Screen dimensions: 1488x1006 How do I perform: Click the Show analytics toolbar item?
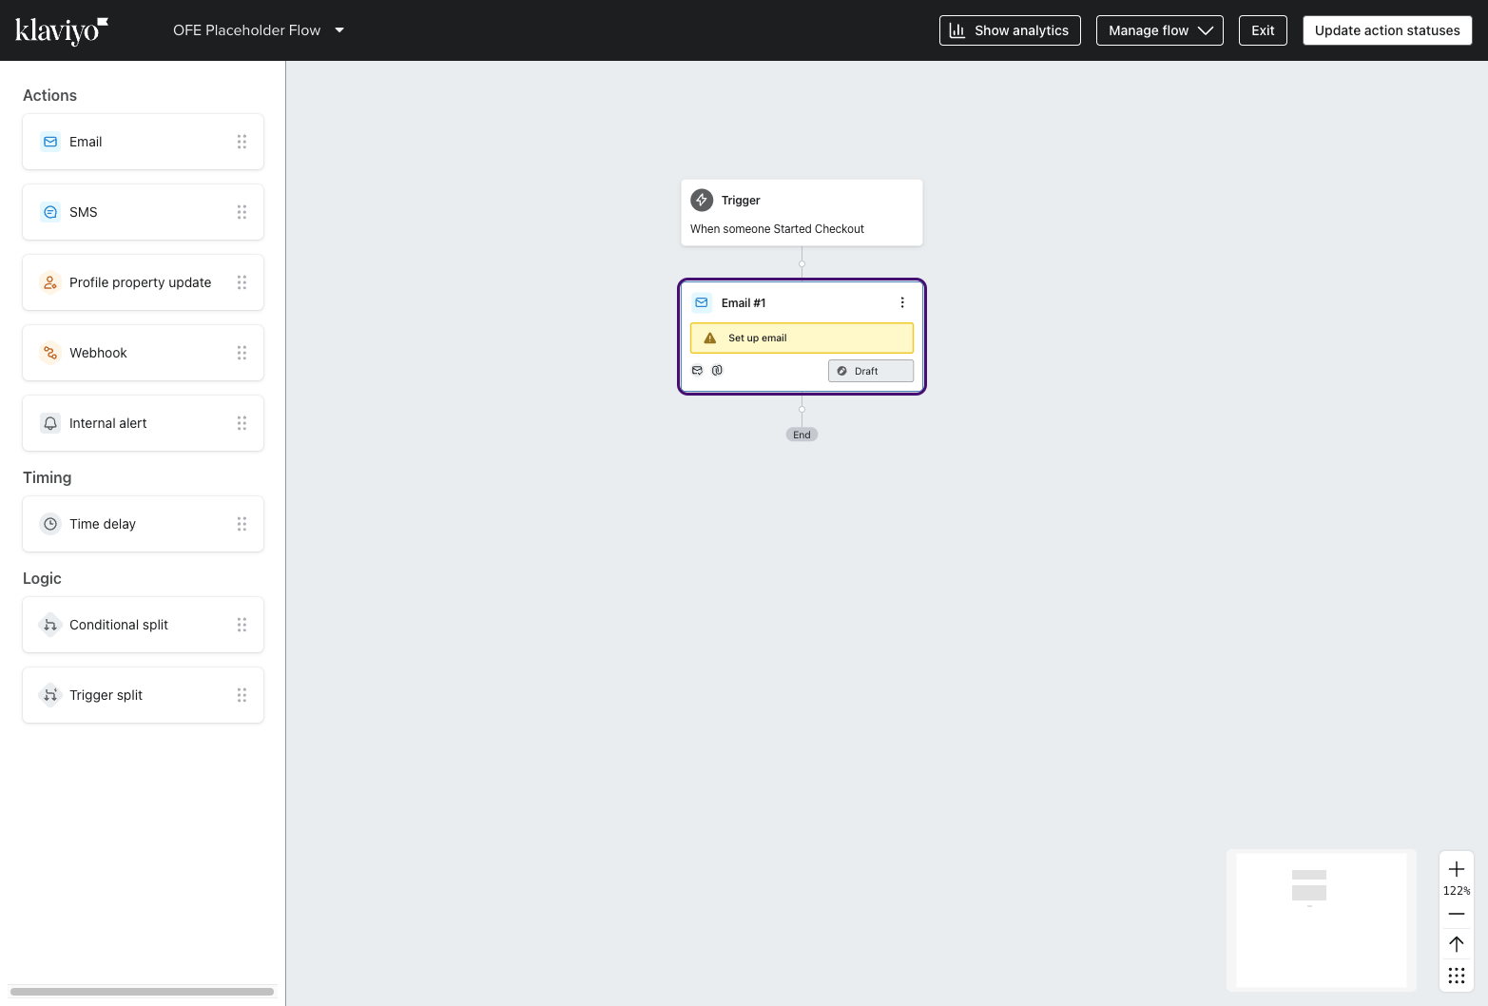click(x=1010, y=29)
